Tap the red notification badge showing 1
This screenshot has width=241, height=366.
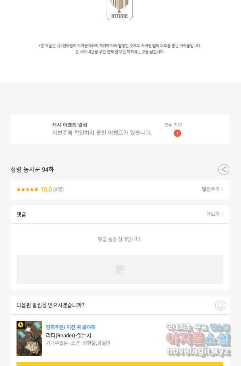click(x=177, y=133)
